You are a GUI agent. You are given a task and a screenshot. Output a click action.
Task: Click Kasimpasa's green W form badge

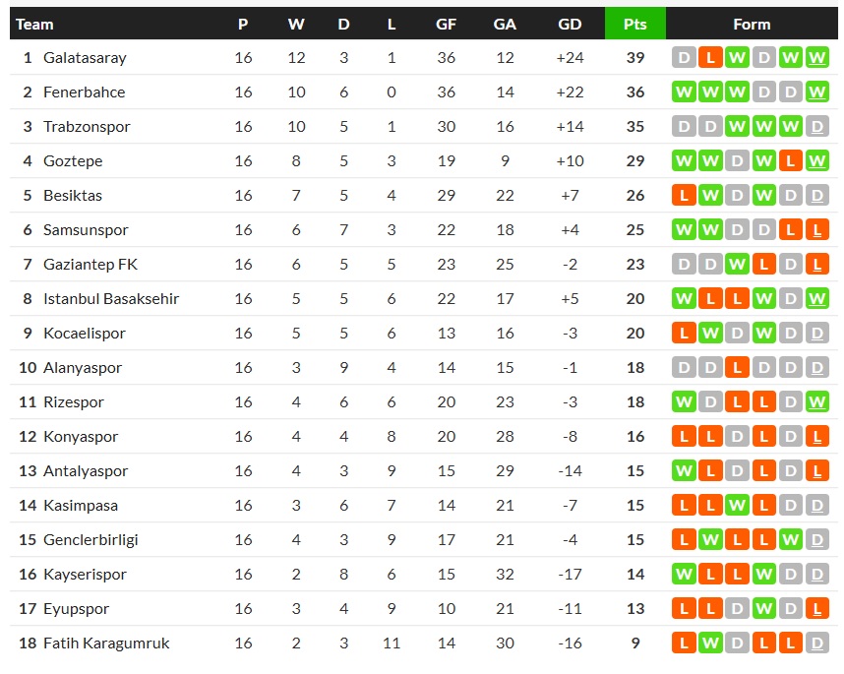coord(737,506)
